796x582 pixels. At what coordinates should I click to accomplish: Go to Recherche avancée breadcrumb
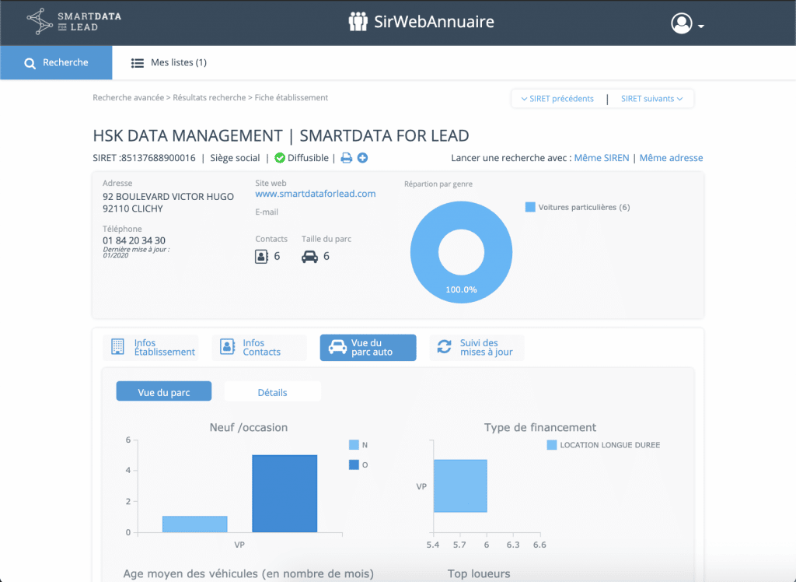click(128, 97)
